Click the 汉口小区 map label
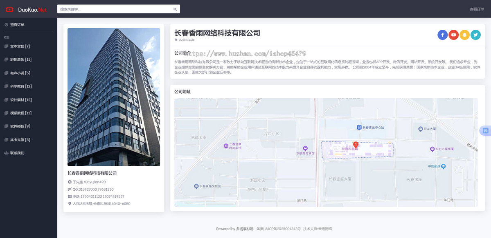491x238 pixels. (272, 133)
